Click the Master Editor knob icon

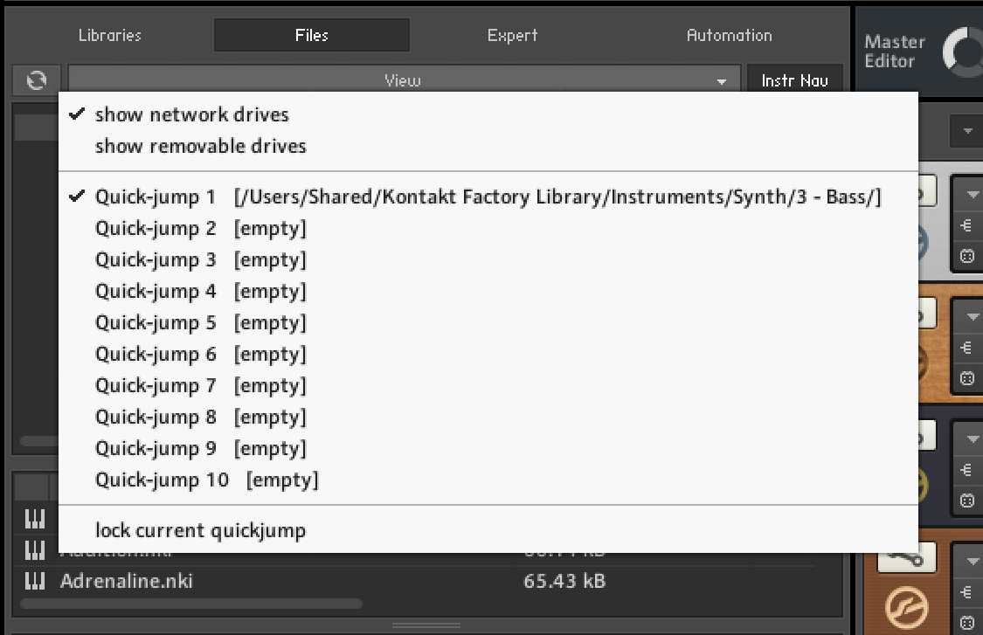(x=962, y=51)
